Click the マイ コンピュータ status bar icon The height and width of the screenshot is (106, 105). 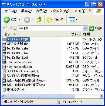click(x=59, y=102)
